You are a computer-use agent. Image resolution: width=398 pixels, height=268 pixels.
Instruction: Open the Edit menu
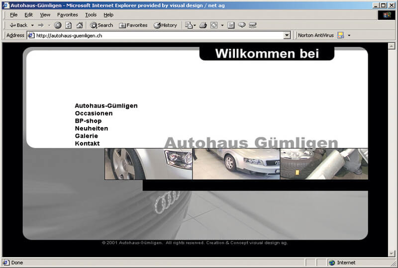[x=28, y=15]
